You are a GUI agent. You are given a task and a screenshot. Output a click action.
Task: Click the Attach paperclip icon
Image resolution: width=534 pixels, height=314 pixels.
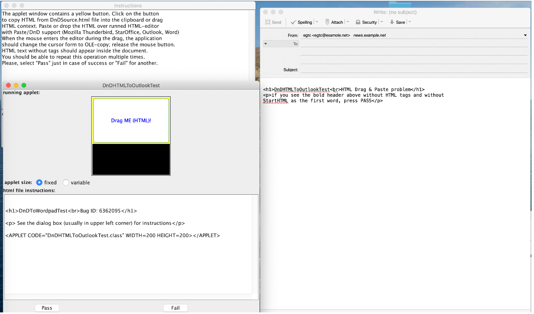[327, 22]
